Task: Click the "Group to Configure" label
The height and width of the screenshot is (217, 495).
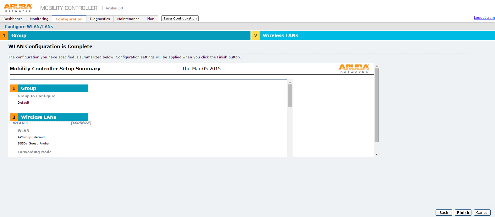Action: [36, 96]
